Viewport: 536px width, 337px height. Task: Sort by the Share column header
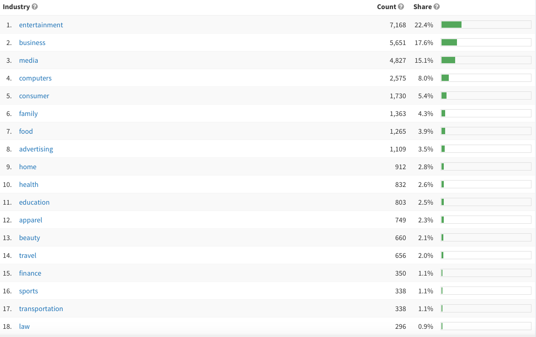(x=422, y=7)
